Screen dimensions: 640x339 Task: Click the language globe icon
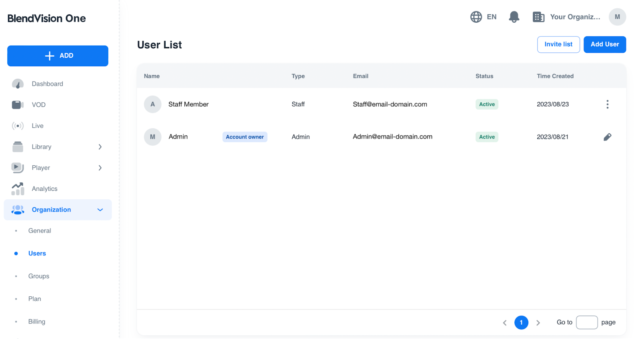tap(476, 17)
